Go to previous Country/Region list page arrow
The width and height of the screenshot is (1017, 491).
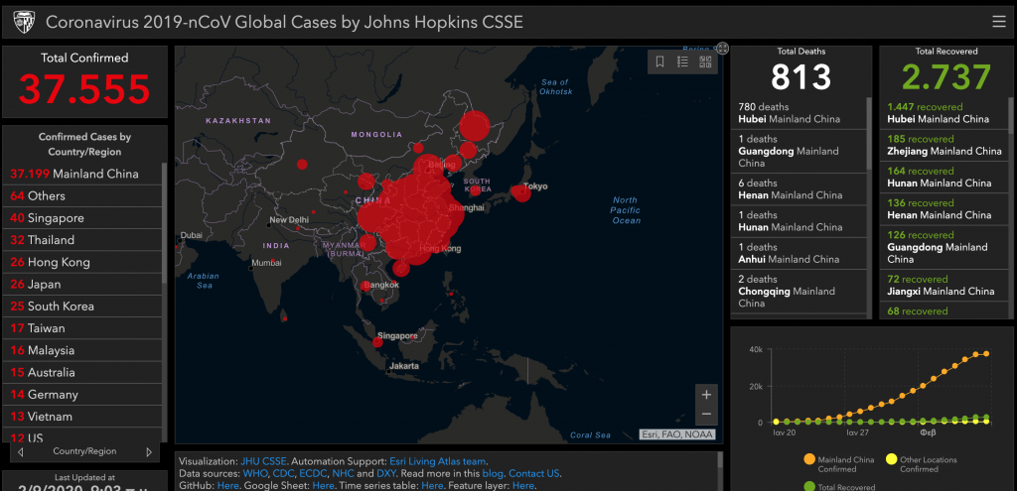coord(20,452)
